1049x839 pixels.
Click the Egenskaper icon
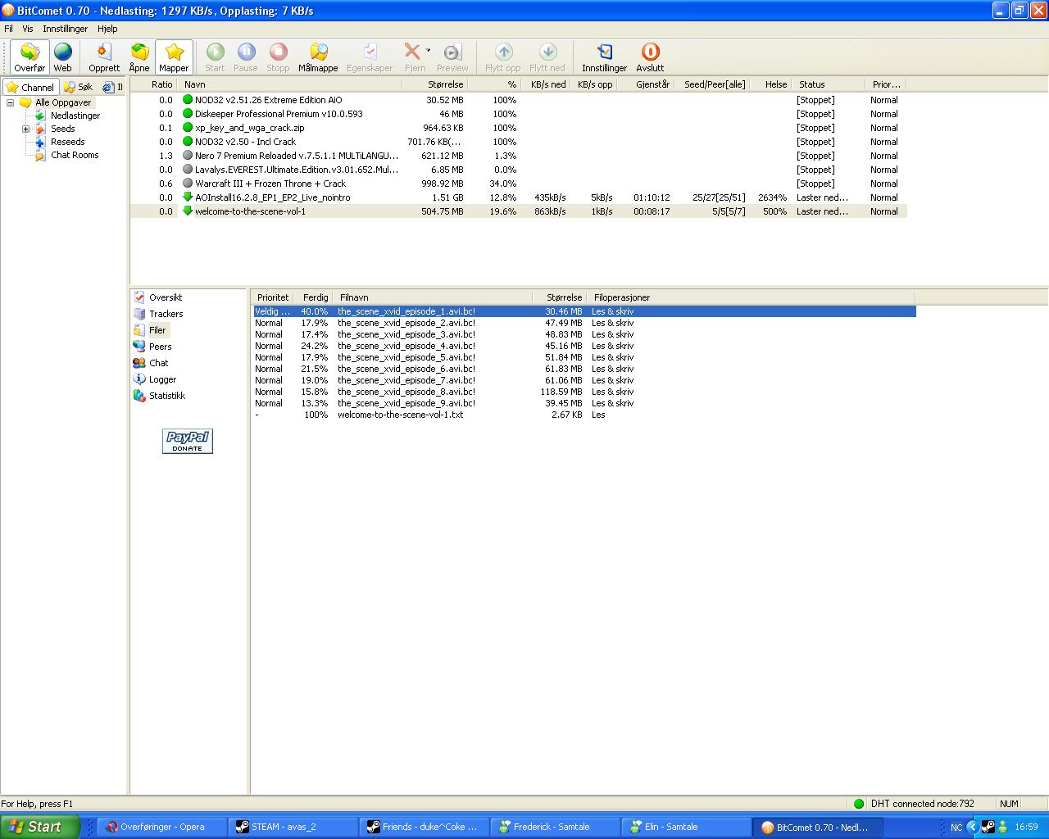point(370,57)
